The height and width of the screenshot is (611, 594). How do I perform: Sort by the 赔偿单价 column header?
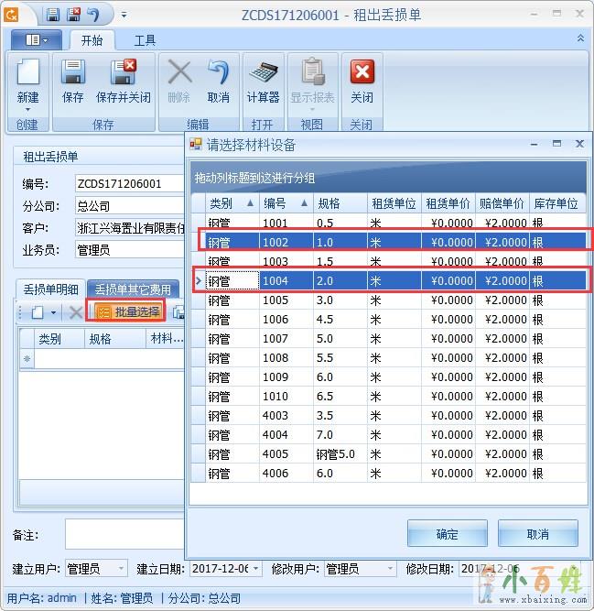click(502, 203)
